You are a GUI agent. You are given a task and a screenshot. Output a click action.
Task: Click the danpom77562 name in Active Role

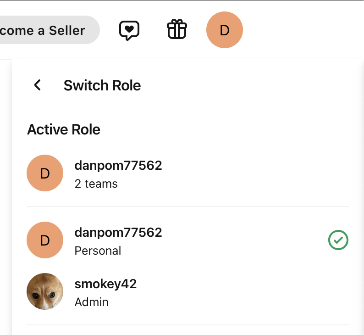(x=118, y=165)
